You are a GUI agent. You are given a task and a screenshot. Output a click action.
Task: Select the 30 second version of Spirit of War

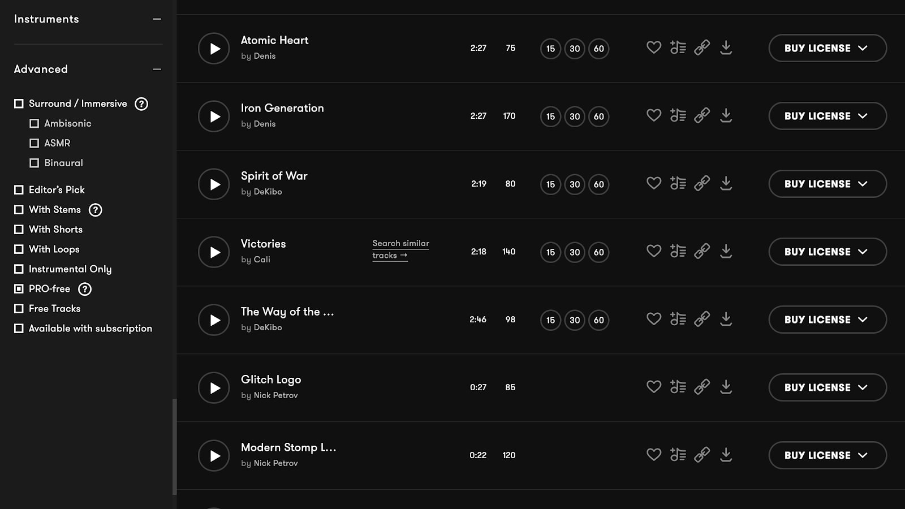coord(575,184)
